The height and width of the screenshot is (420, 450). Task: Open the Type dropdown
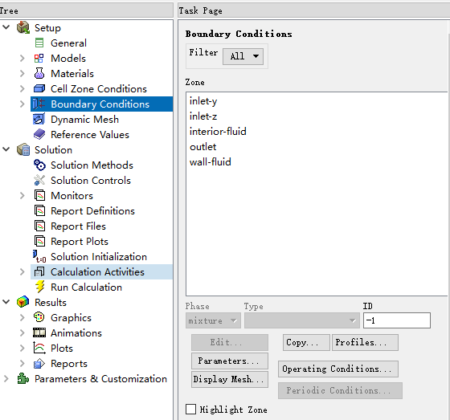[x=302, y=320]
